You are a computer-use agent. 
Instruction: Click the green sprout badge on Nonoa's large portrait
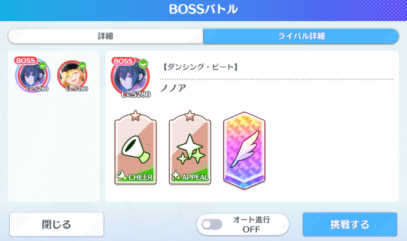[143, 64]
